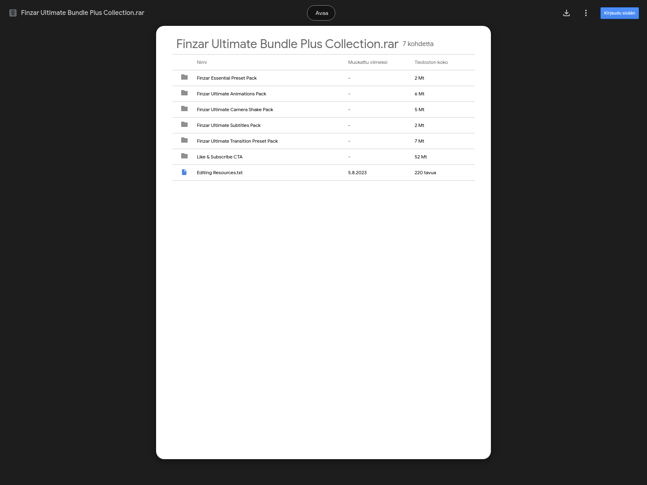
Task: Click the 5.8.2023 modified date
Action: click(357, 173)
